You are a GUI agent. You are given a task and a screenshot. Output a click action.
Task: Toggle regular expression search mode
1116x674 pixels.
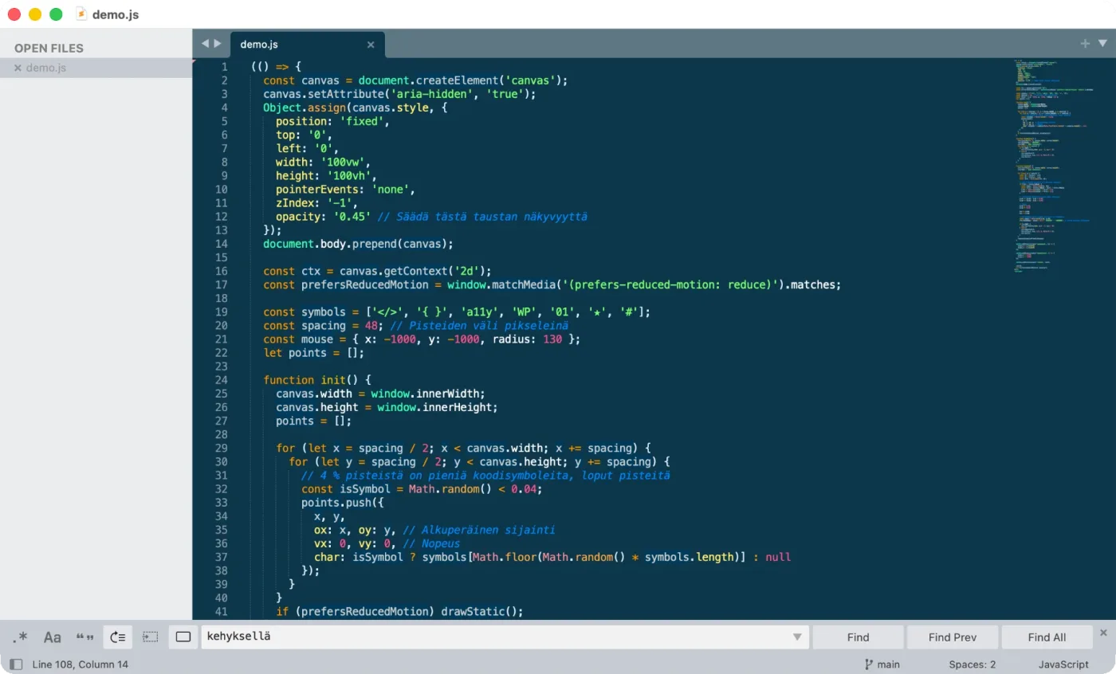pyautogui.click(x=21, y=637)
